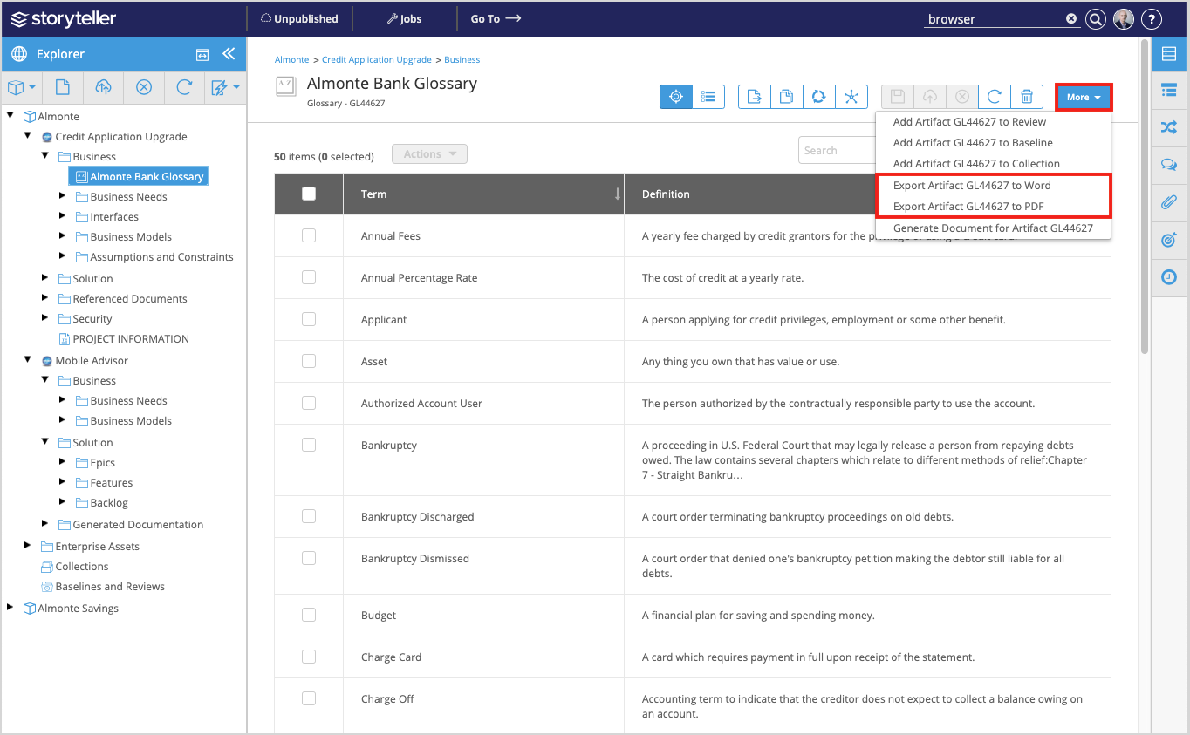The height and width of the screenshot is (735, 1190).
Task: Click the Go To button in the header
Action: (x=496, y=18)
